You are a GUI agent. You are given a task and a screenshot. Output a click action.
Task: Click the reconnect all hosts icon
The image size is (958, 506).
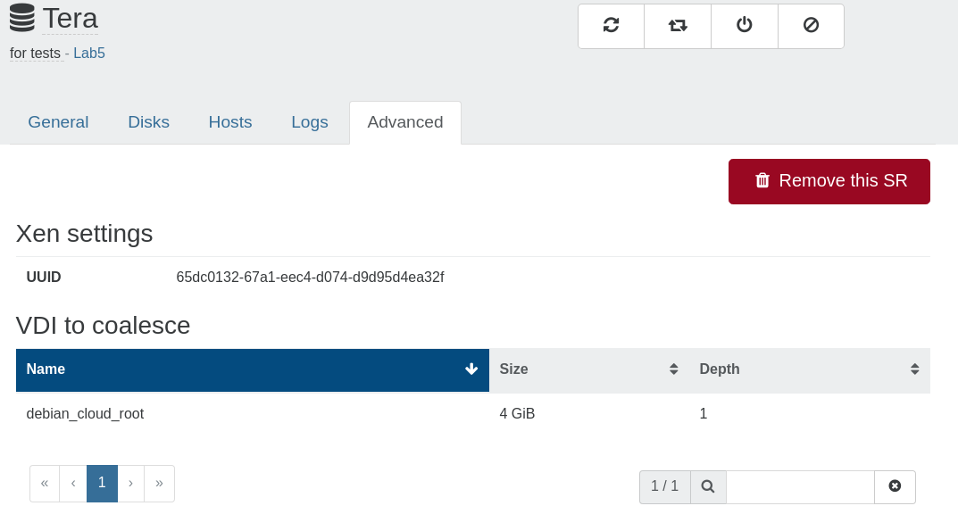pyautogui.click(x=678, y=26)
